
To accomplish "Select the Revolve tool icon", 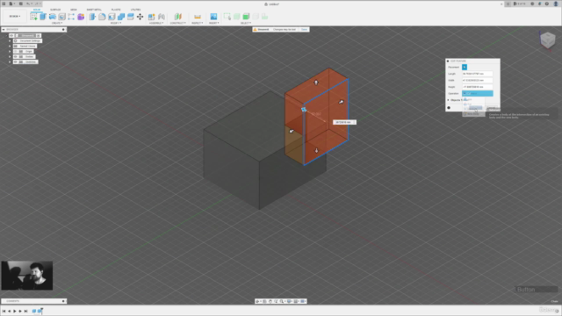I will [53, 17].
